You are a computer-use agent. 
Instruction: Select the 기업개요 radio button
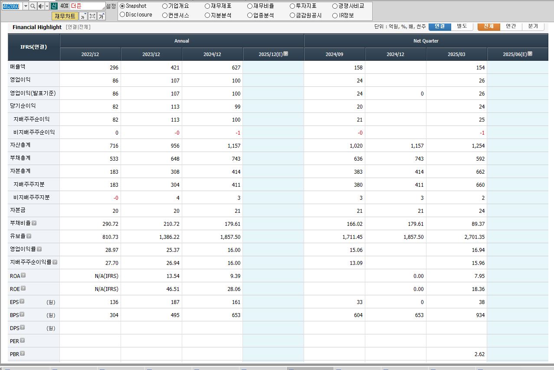point(165,6)
